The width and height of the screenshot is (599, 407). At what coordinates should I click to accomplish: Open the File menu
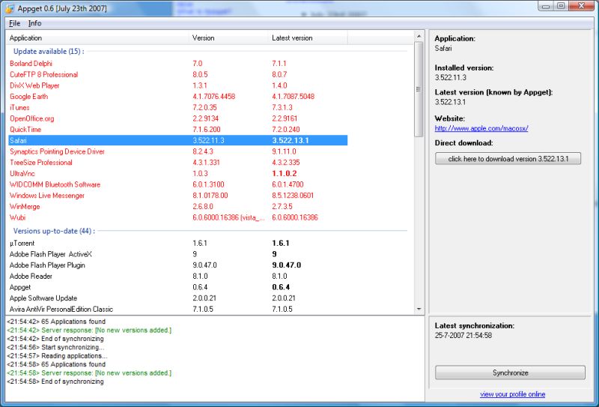coord(14,23)
